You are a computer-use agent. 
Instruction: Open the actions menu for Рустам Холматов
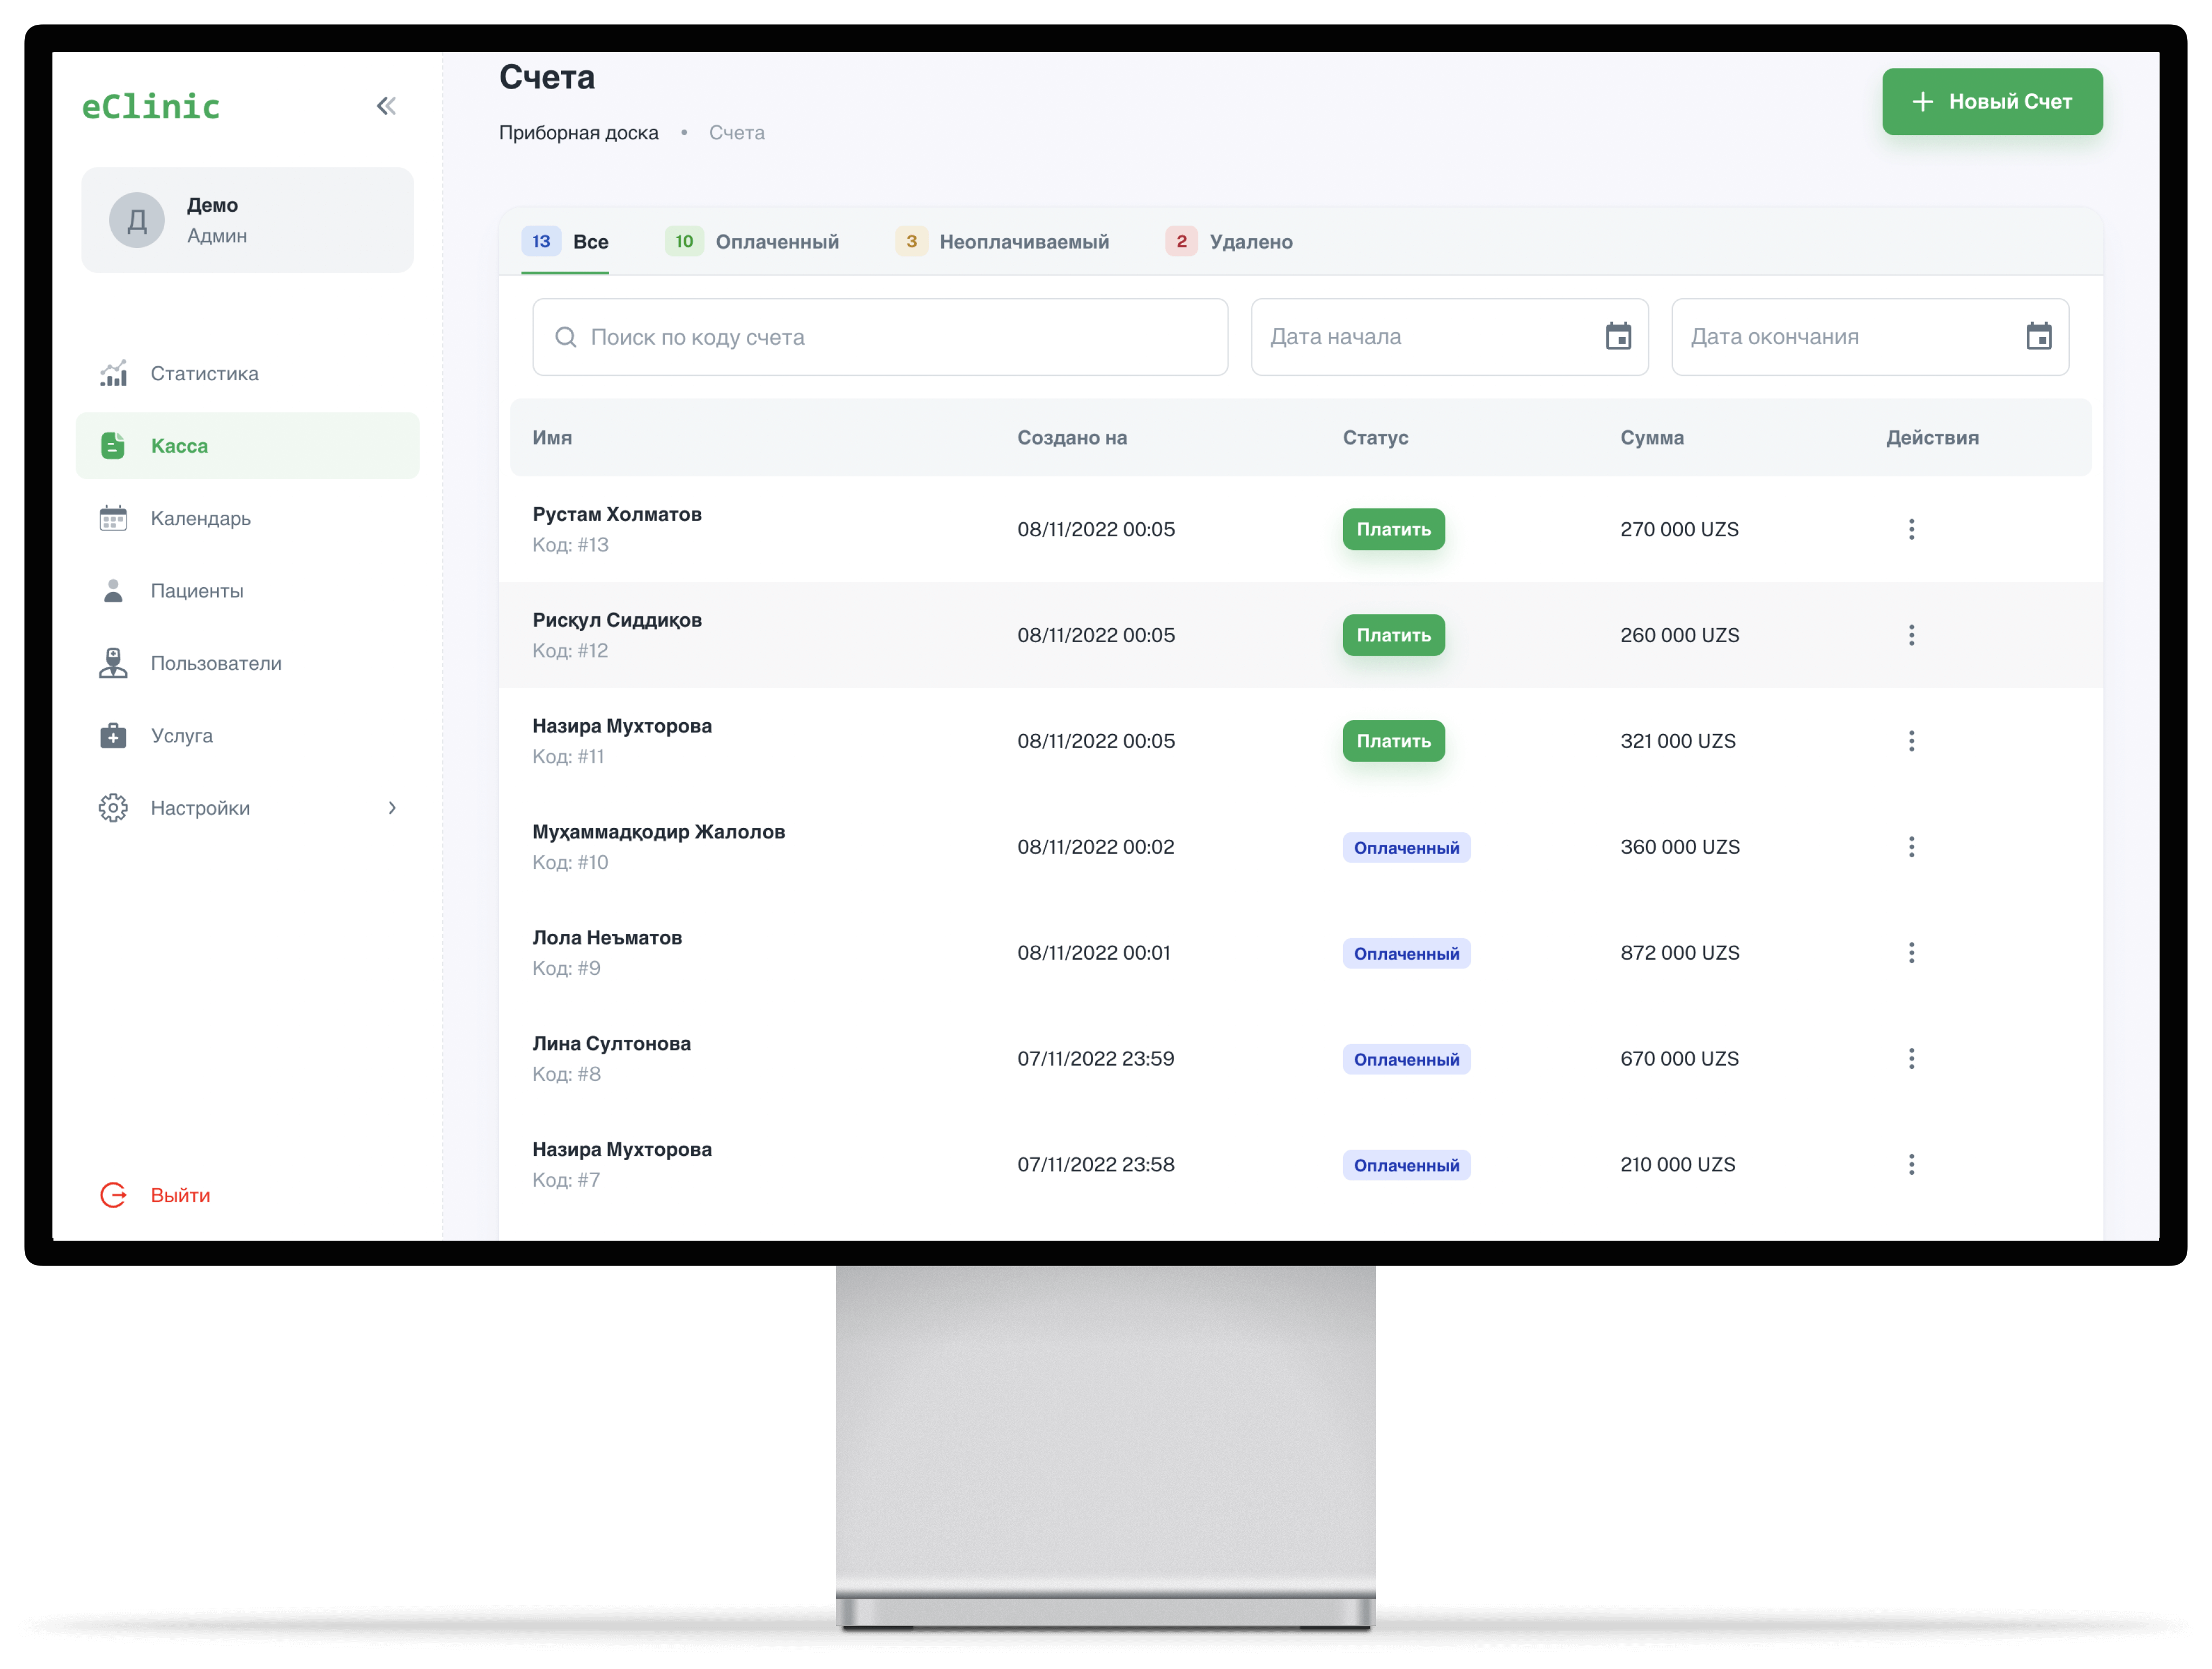click(x=1911, y=529)
